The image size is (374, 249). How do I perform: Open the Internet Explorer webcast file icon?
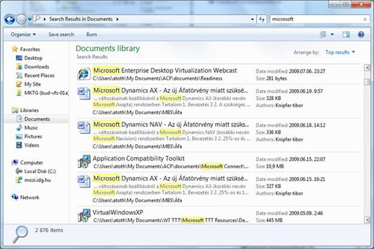[x=84, y=73]
